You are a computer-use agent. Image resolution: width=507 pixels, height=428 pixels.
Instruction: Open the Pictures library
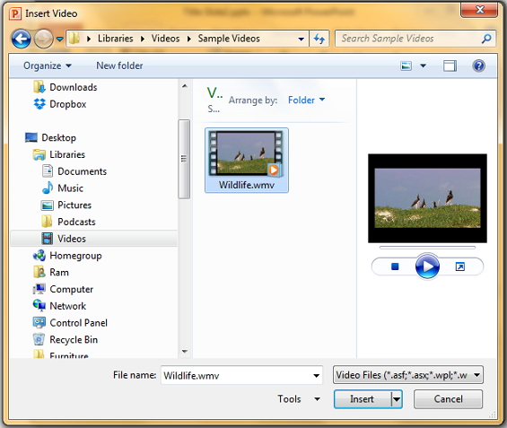click(74, 205)
